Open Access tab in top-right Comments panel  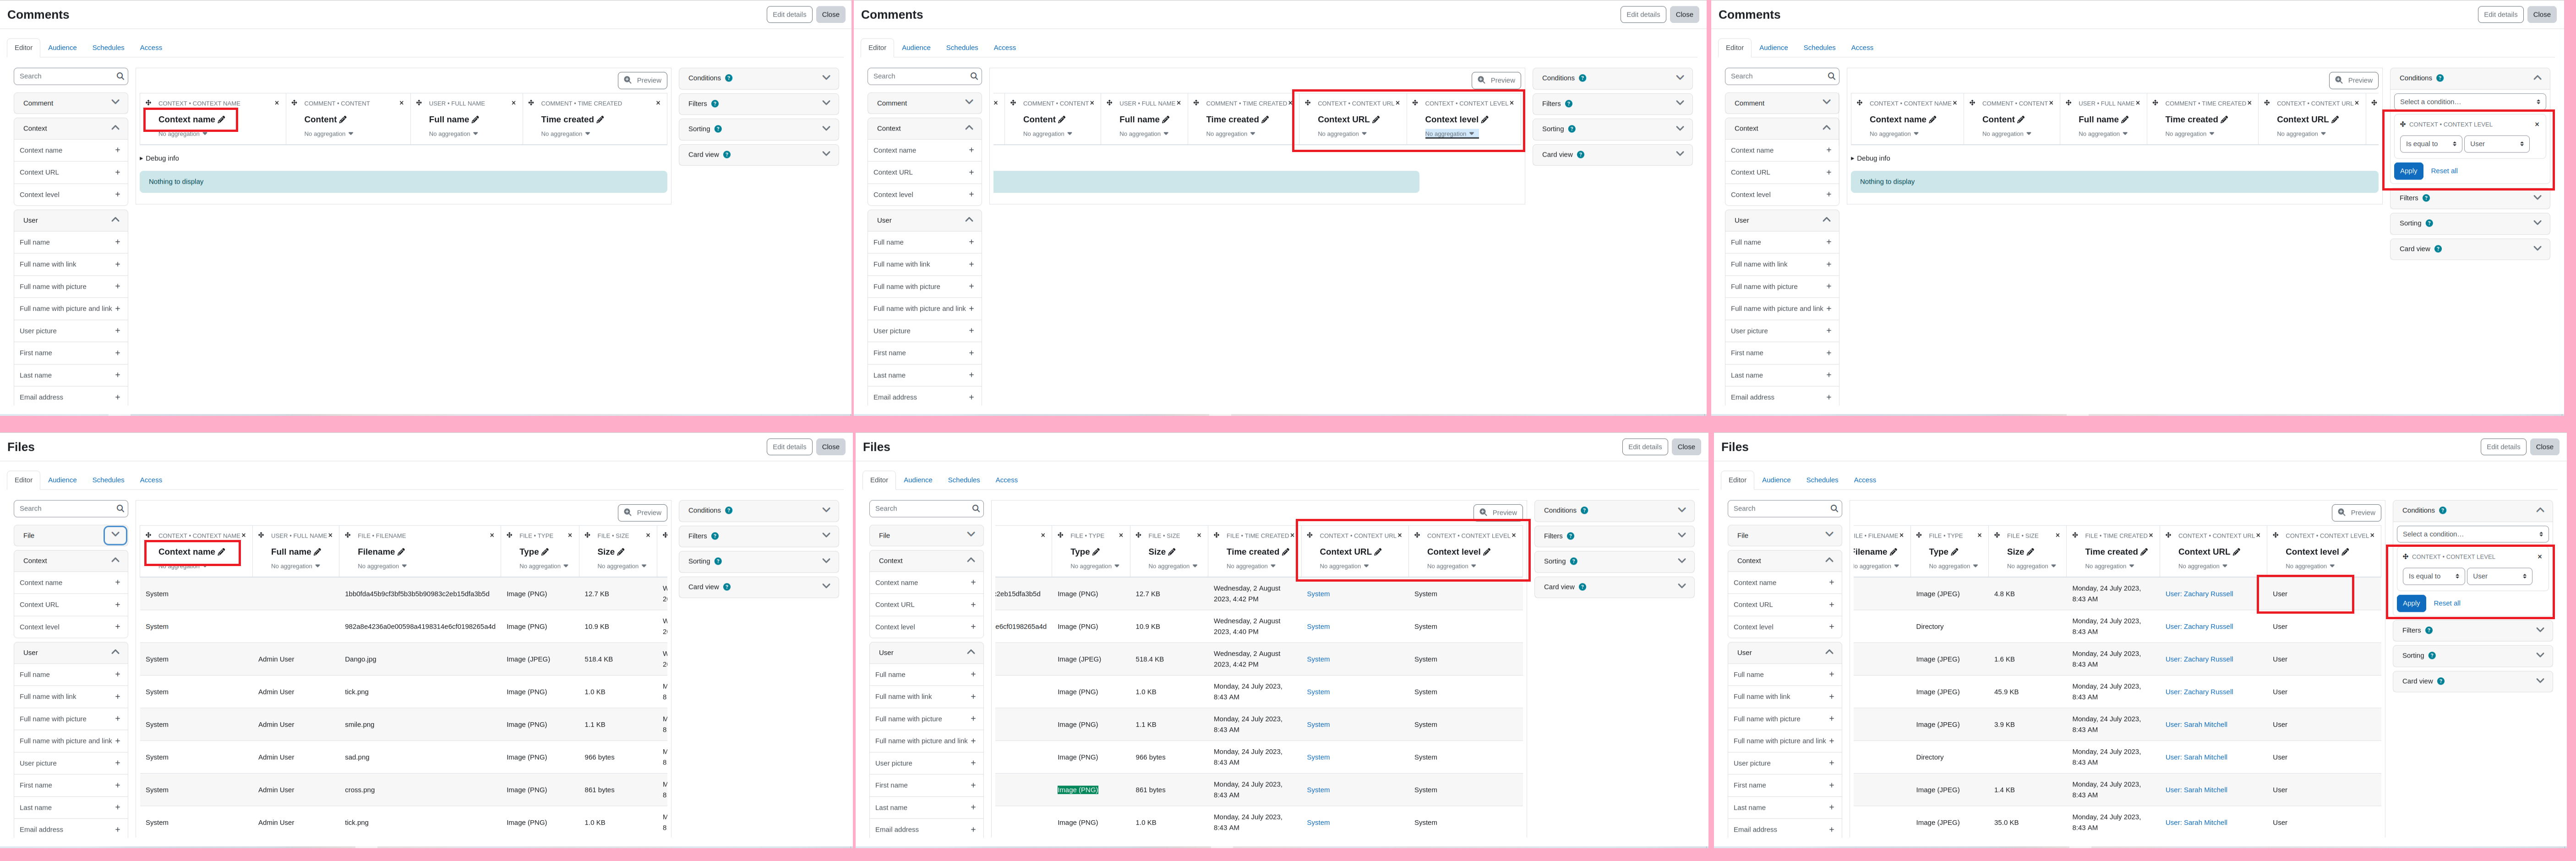point(1862,48)
